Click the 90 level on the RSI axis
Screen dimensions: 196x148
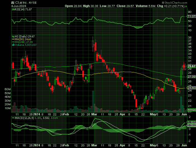click(190, 12)
